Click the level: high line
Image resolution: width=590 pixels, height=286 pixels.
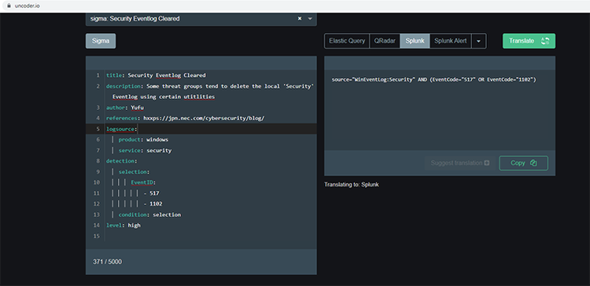pos(123,225)
